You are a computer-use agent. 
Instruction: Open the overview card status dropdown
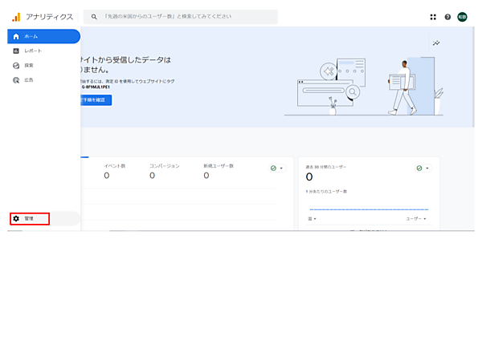pos(277,168)
